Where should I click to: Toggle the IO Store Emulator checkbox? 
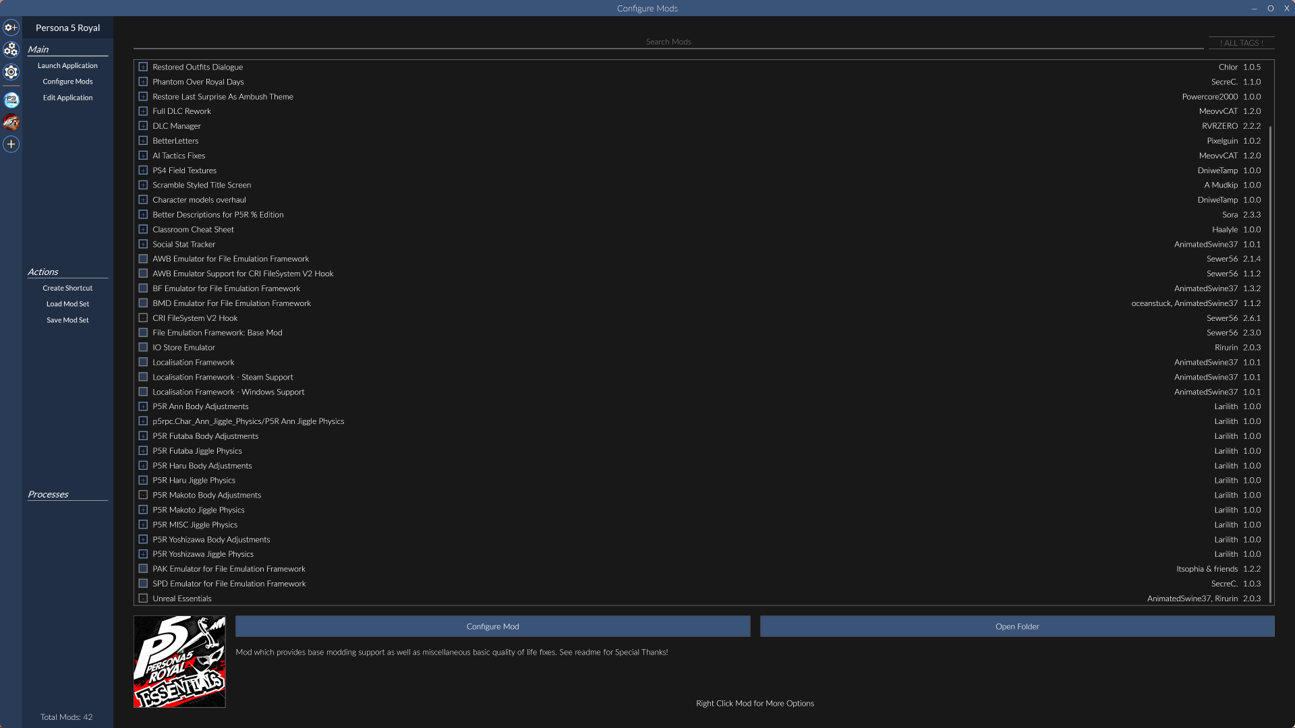click(143, 348)
